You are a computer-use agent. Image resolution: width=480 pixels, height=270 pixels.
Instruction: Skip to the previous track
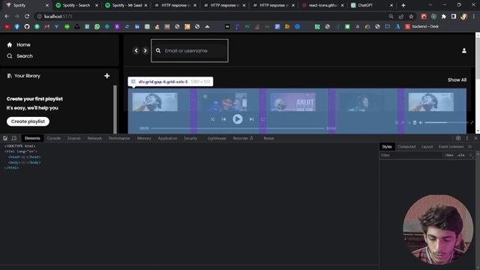[223, 119]
